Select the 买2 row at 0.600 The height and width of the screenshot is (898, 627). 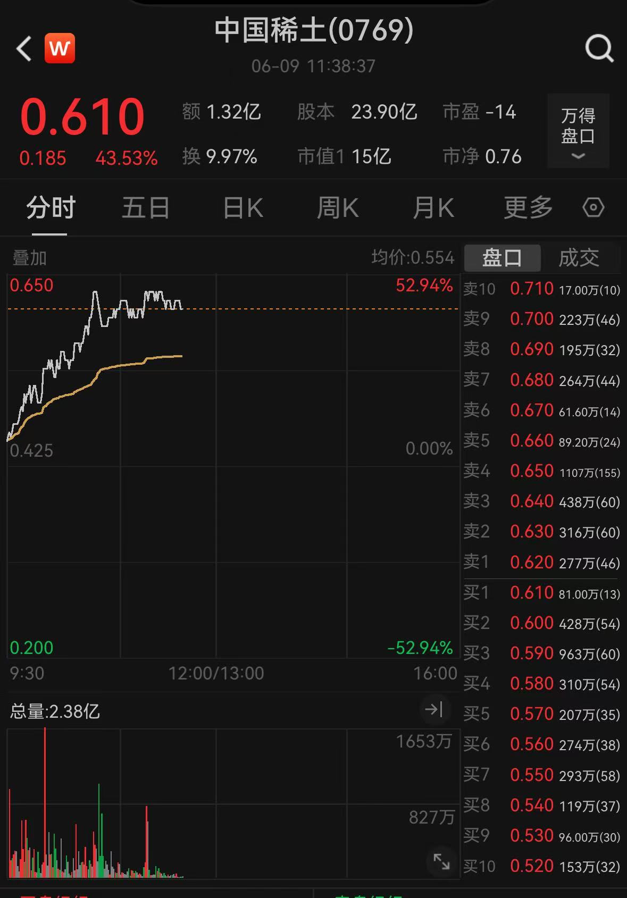pos(541,623)
